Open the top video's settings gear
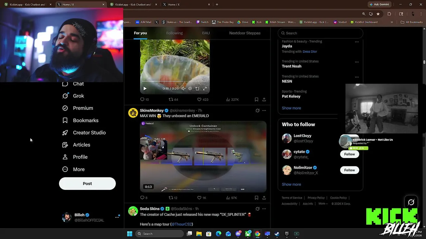Viewport: 426px width, 239px height. tap(190, 89)
